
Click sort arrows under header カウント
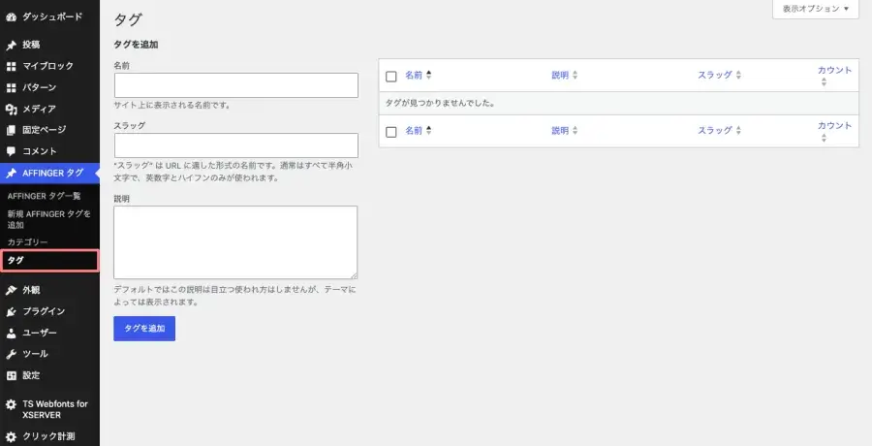(824, 81)
